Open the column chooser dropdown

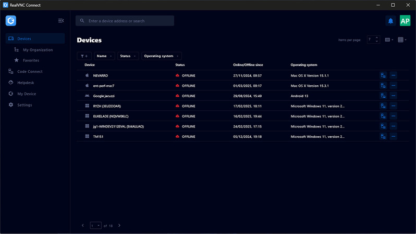389,40
